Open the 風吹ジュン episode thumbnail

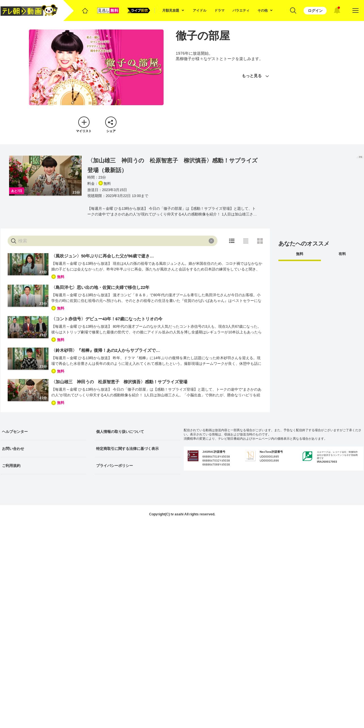tap(28, 264)
